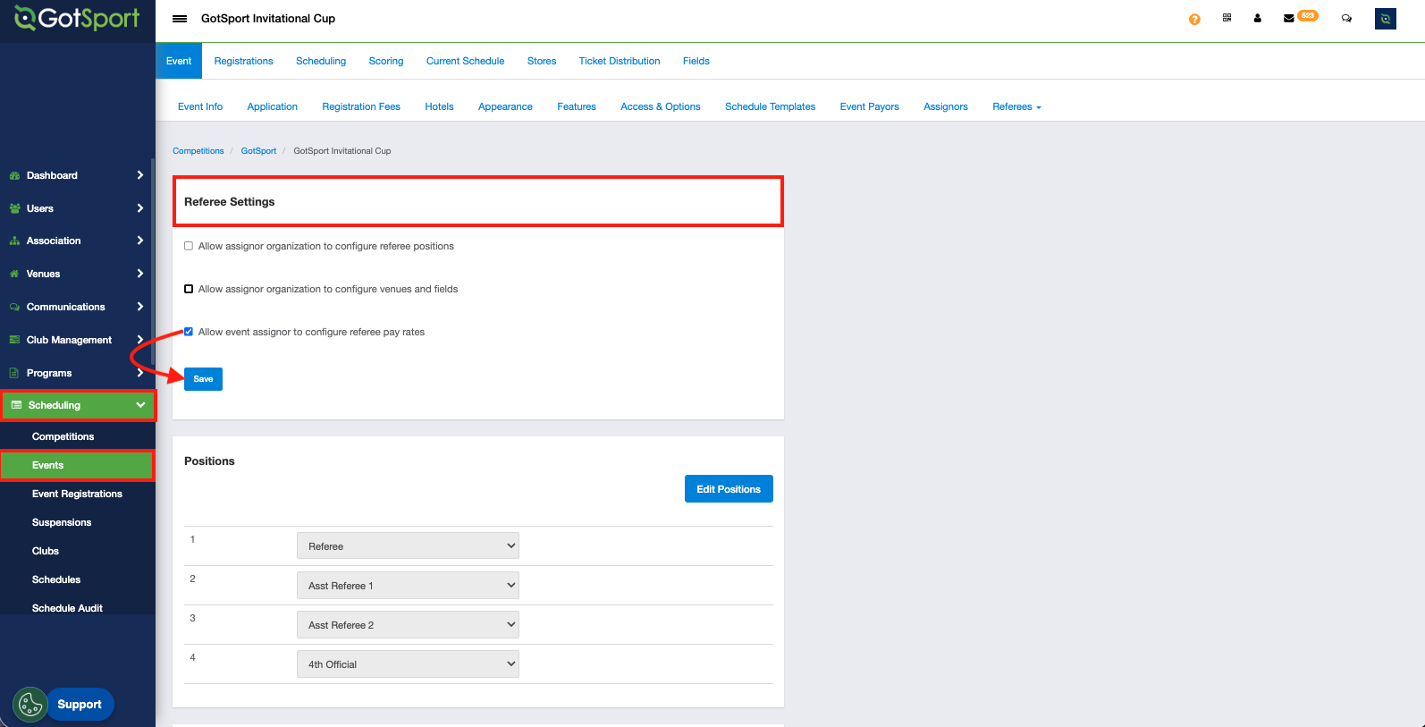Image resolution: width=1425 pixels, height=727 pixels.
Task: Click the cookie preferences icon
Action: [x=30, y=705]
